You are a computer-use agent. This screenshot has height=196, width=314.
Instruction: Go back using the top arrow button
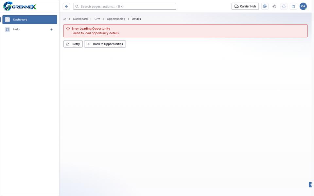(x=66, y=7)
